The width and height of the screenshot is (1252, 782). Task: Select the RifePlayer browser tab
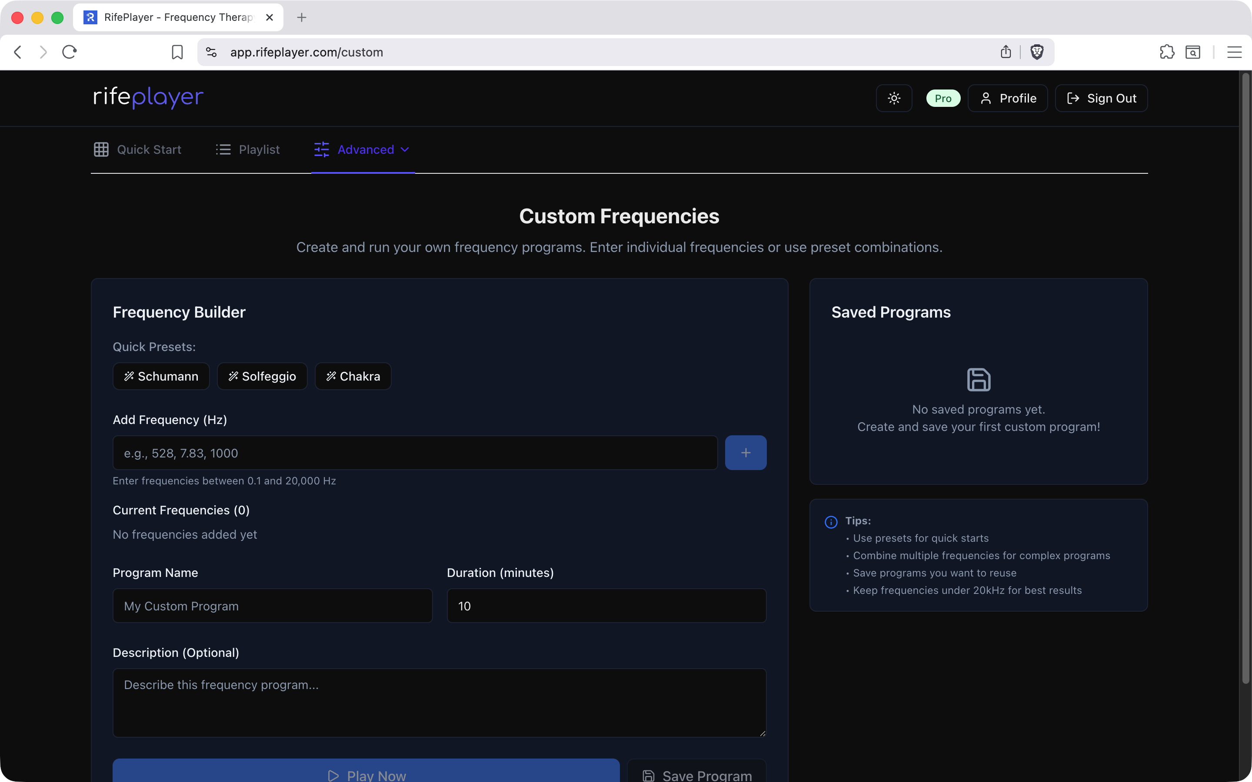point(179,17)
